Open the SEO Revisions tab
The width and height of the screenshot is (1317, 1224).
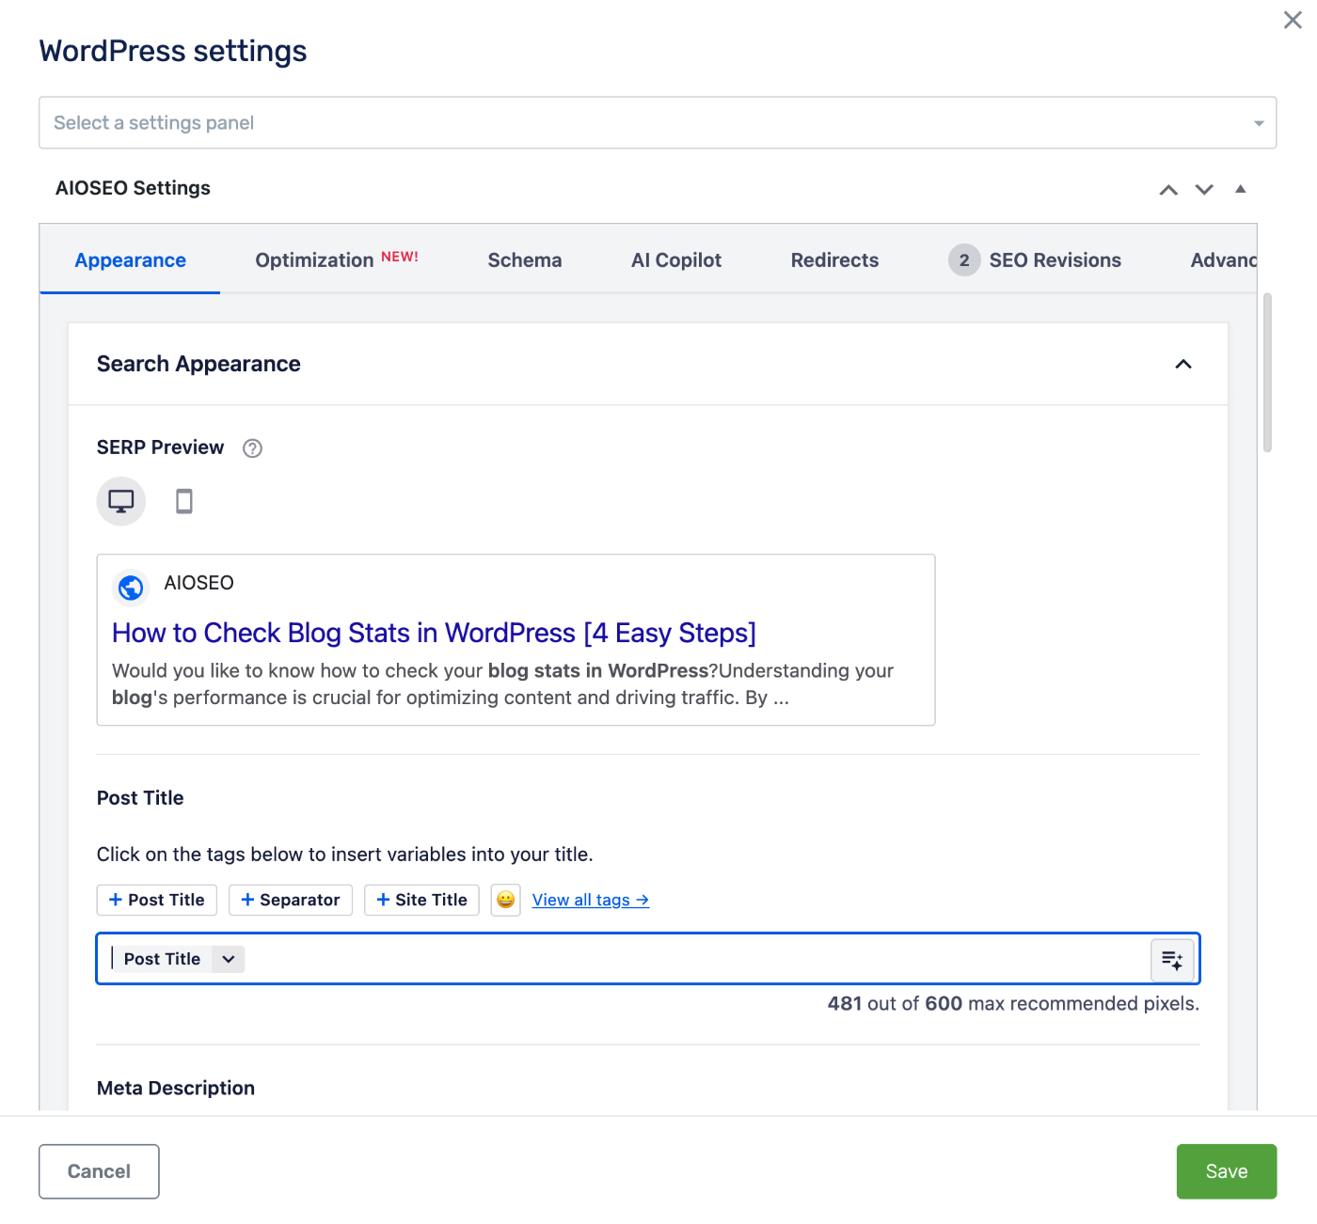tap(1035, 260)
